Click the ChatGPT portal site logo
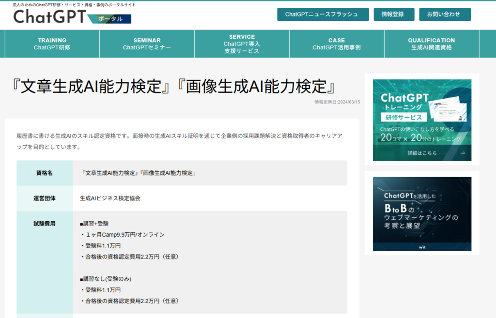Viewport: 496px width, 318px height. tap(48, 17)
